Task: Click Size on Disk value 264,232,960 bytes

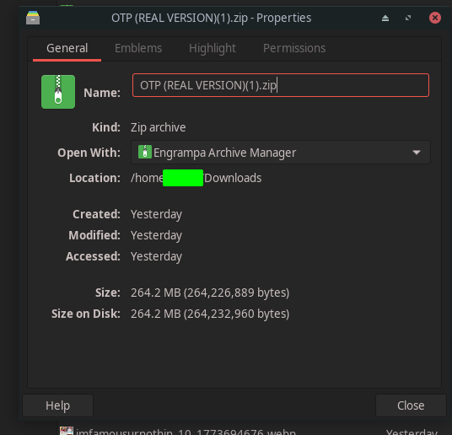Action: 210,314
